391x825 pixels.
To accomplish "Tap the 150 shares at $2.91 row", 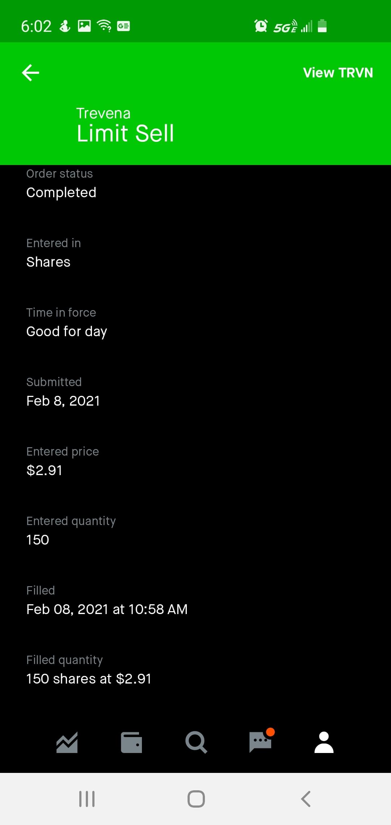I will (89, 679).
